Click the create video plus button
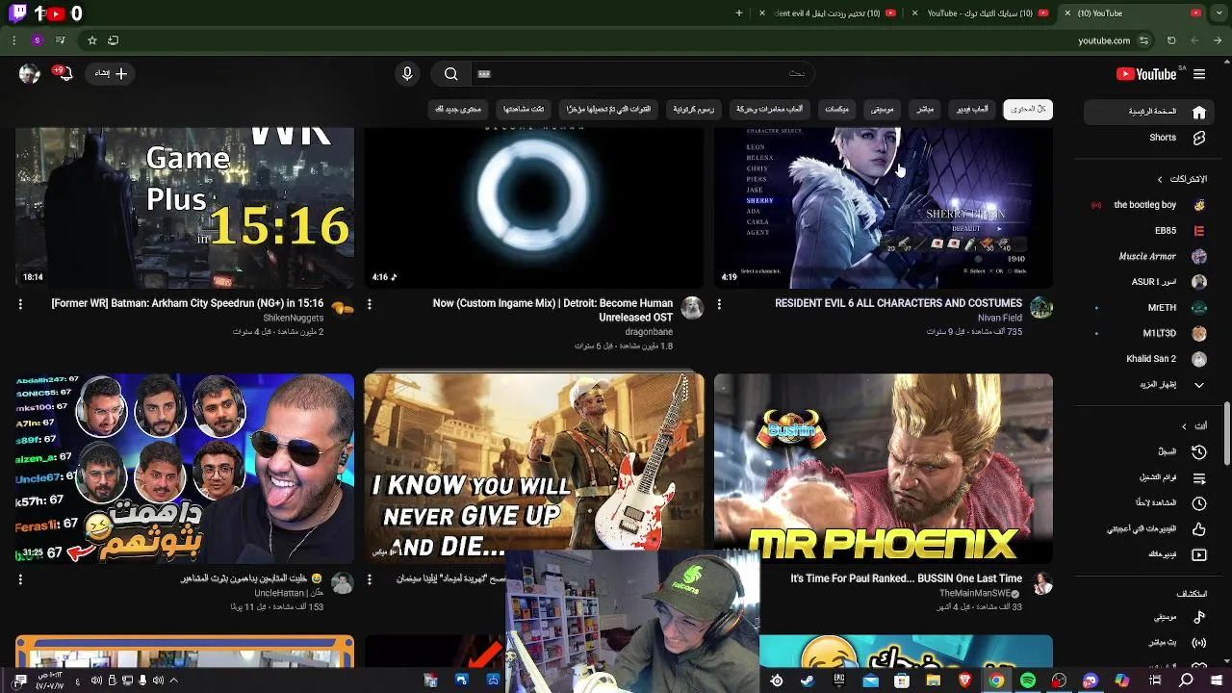Image resolution: width=1232 pixels, height=693 pixels. click(111, 73)
